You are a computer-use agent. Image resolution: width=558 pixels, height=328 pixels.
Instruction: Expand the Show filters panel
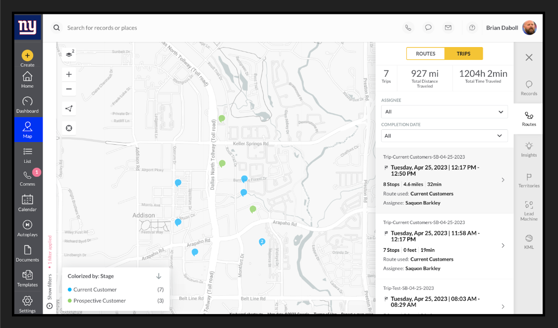pos(50,290)
